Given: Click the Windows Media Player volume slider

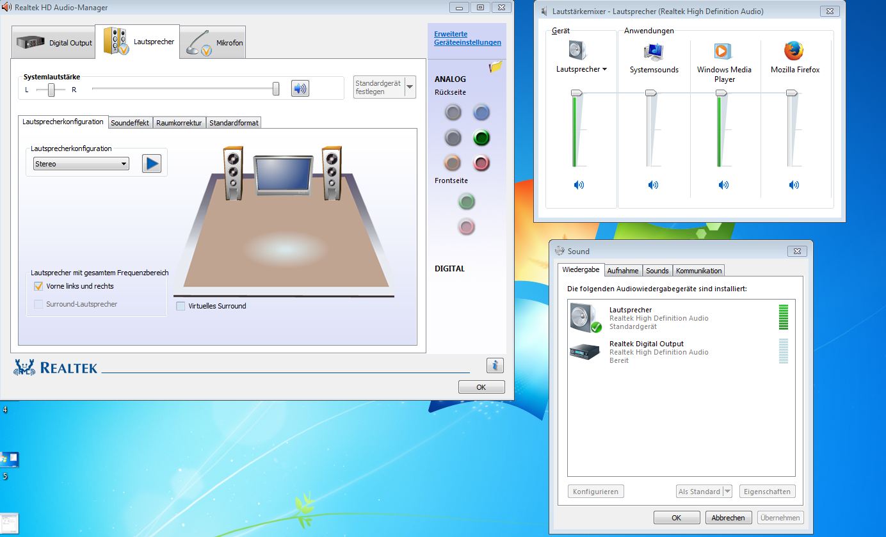Looking at the screenshot, I should tap(721, 93).
